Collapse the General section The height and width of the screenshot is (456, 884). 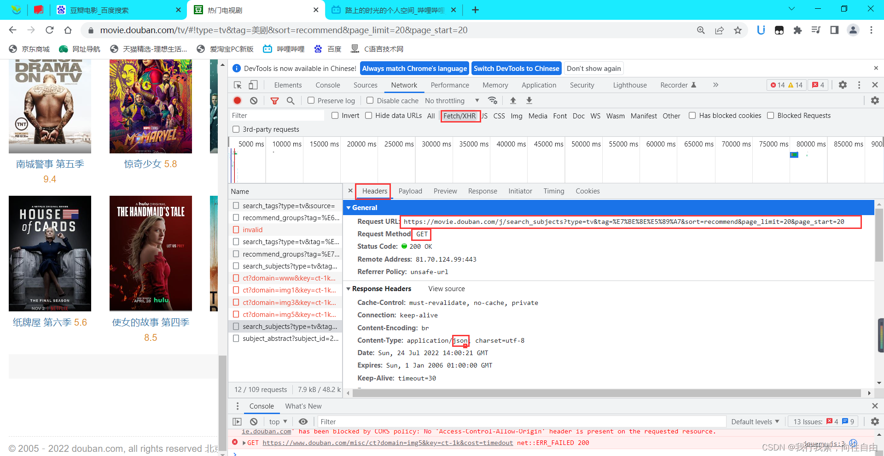pyautogui.click(x=349, y=208)
